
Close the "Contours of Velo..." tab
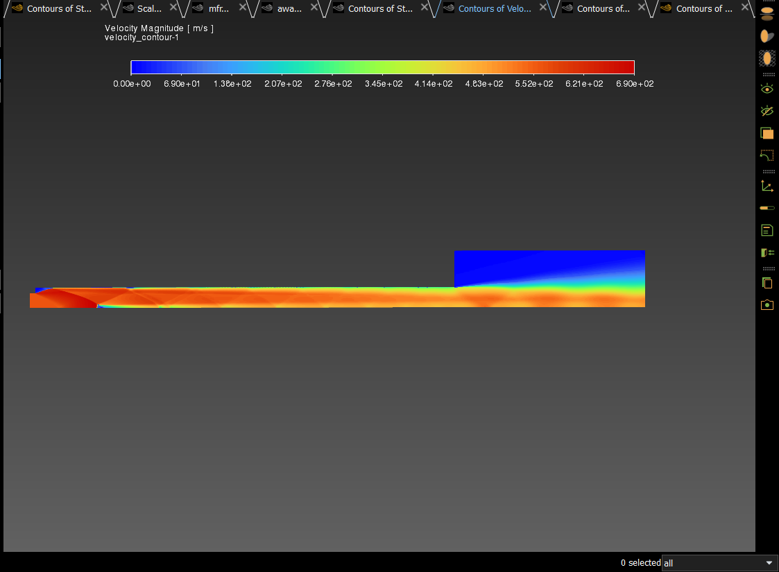(x=542, y=8)
